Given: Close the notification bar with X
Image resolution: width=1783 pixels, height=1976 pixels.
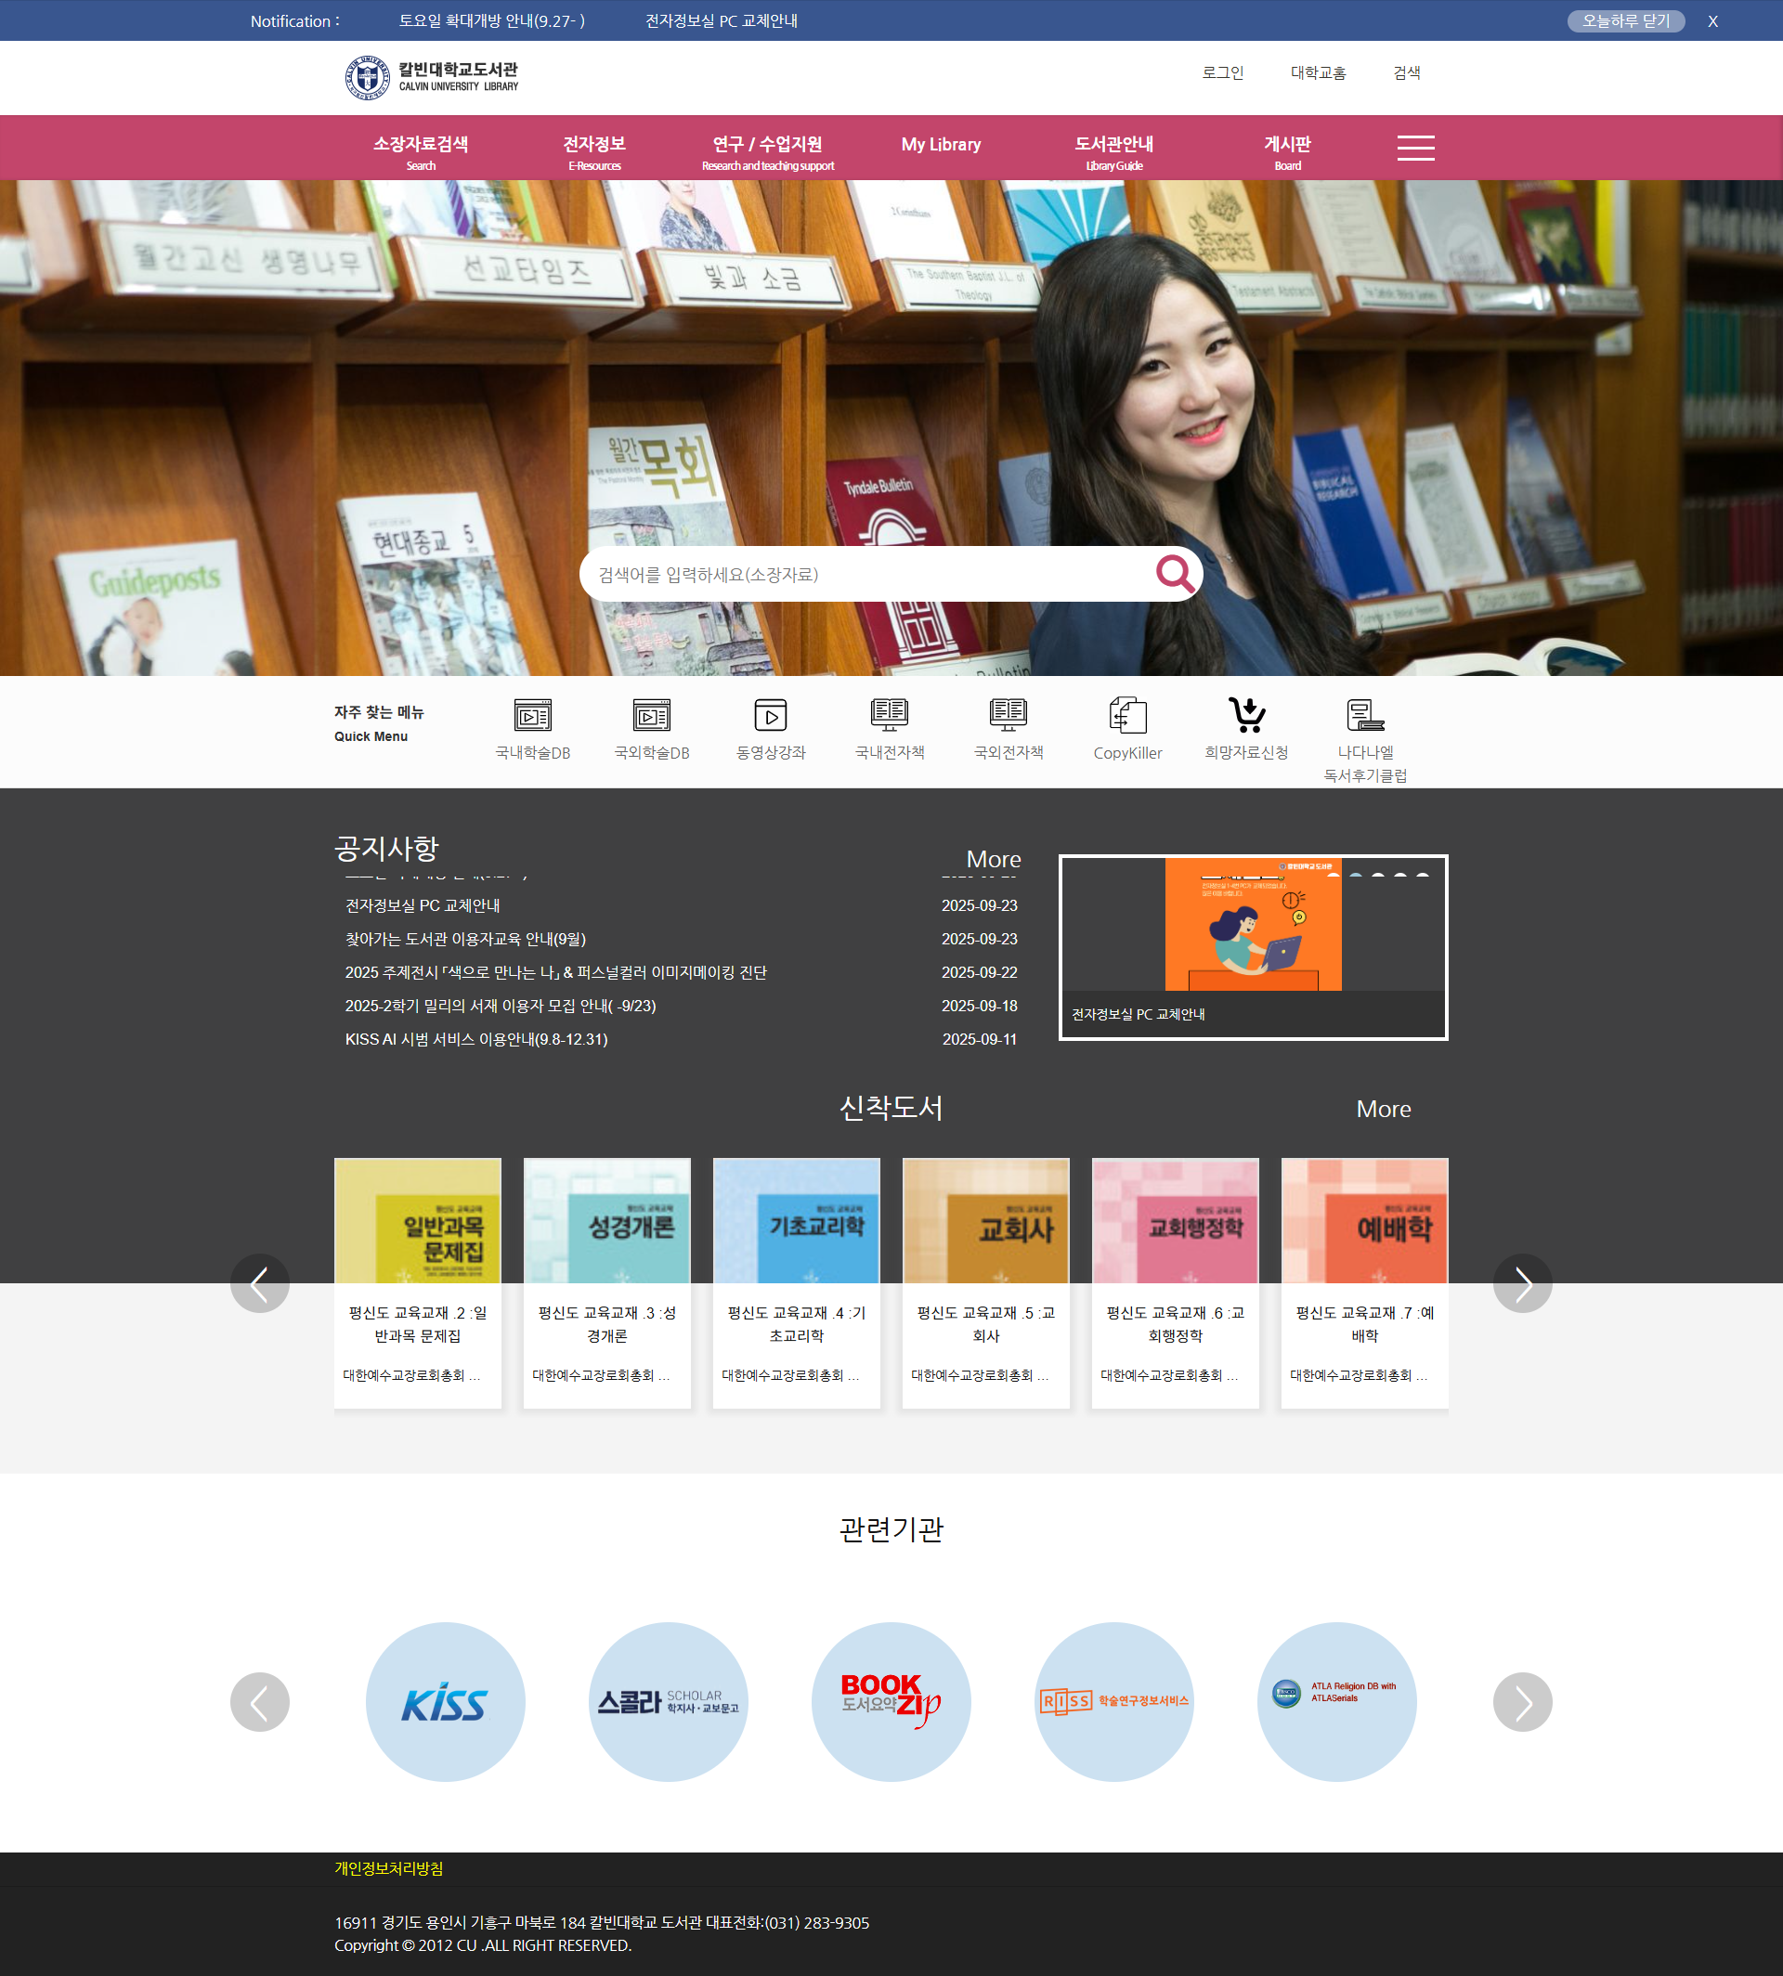Looking at the screenshot, I should tap(1712, 21).
